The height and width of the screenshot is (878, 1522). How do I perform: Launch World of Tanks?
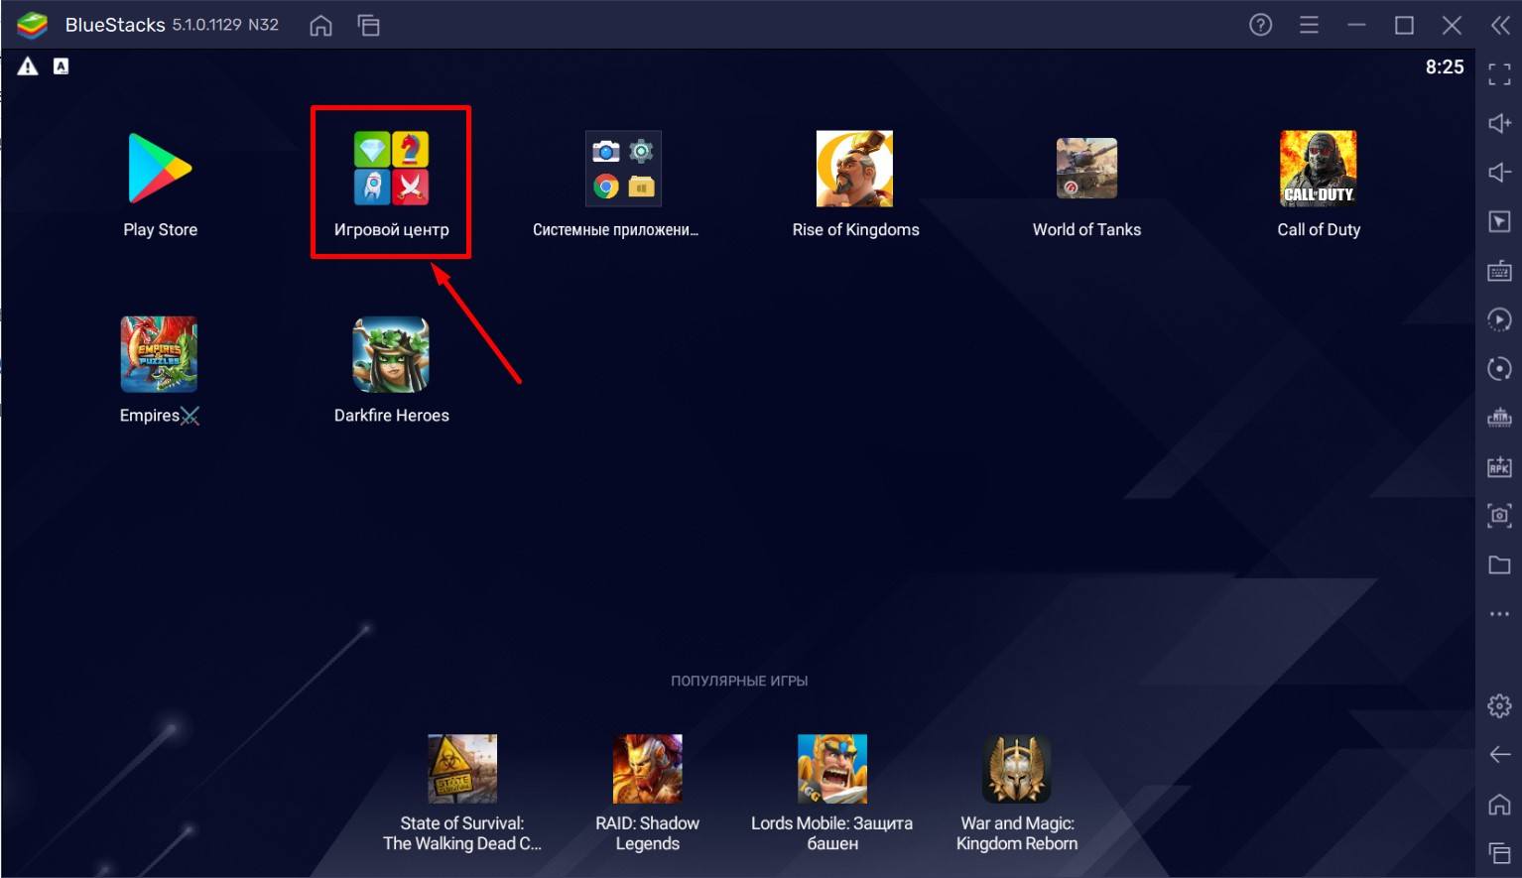[x=1086, y=170]
